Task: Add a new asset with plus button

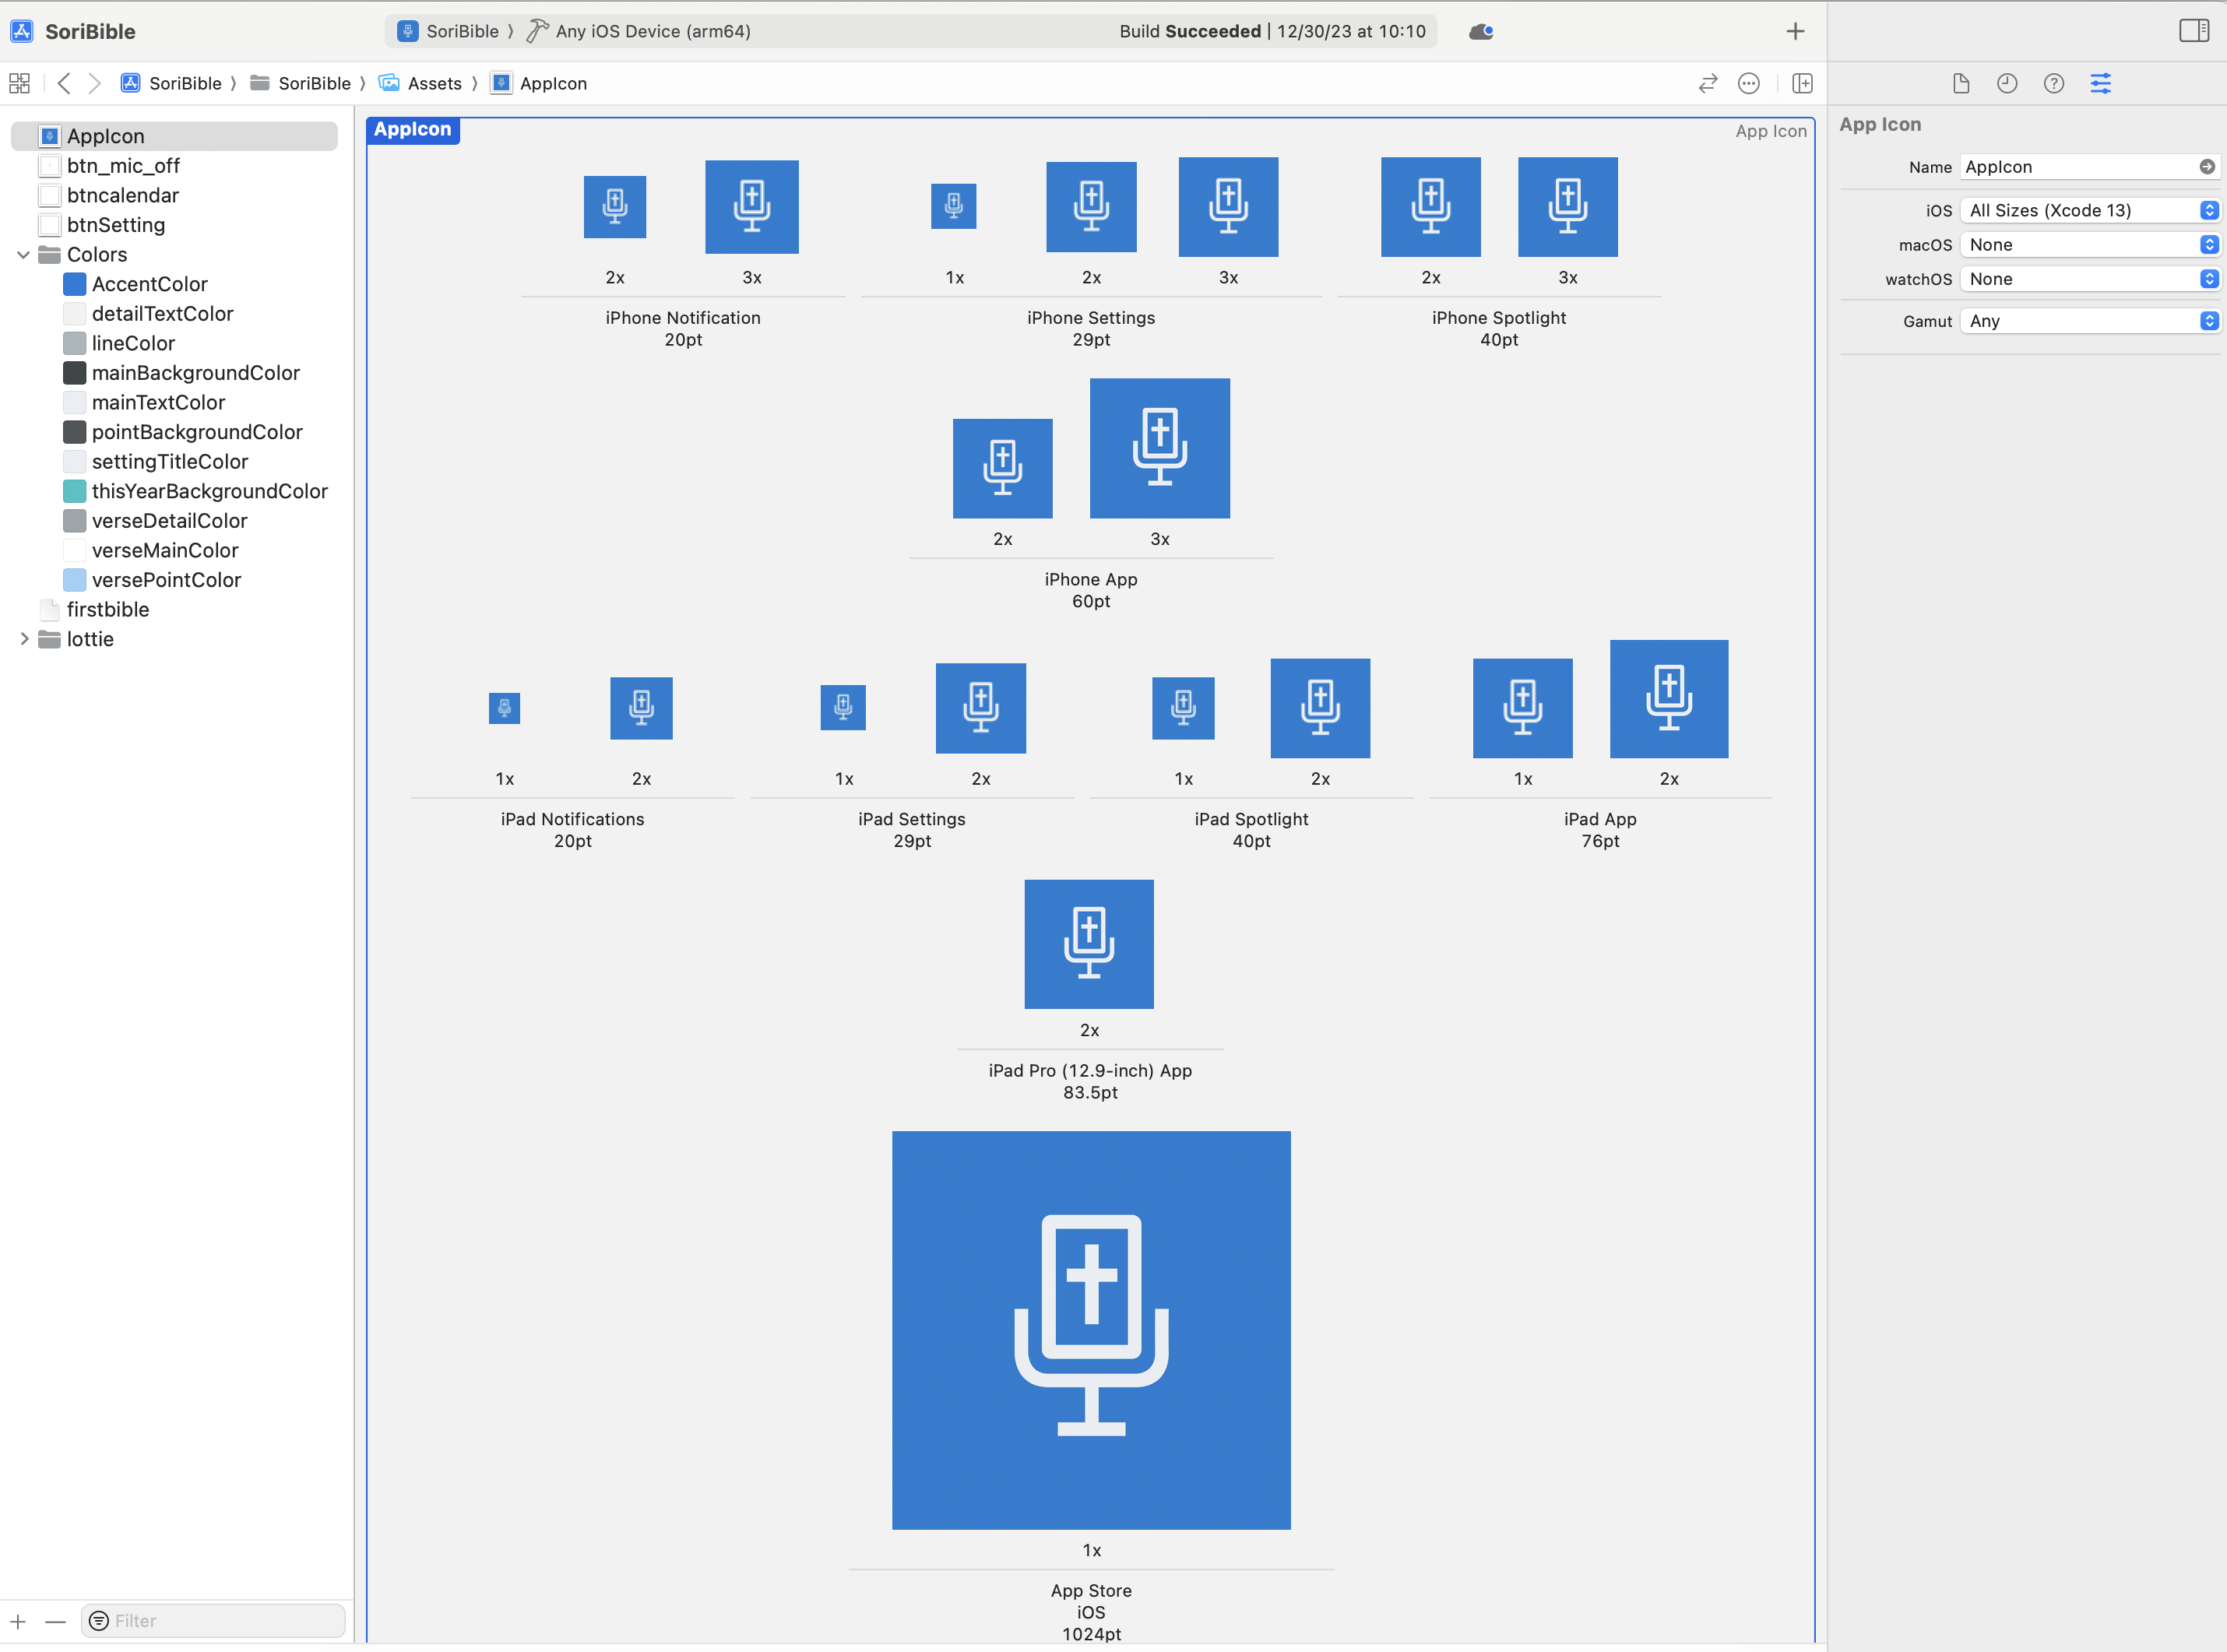Action: tap(18, 1621)
